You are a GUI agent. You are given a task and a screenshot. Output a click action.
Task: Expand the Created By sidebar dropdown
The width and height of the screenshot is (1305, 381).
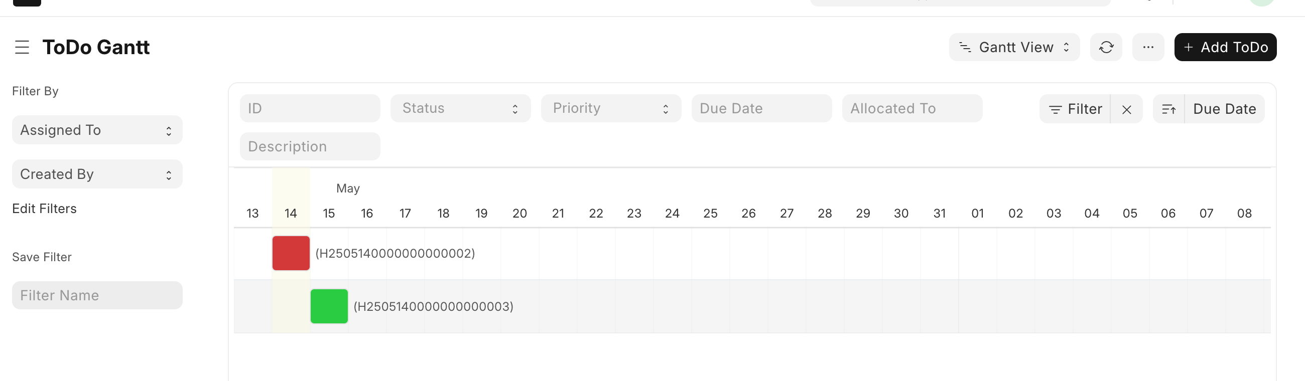click(97, 174)
